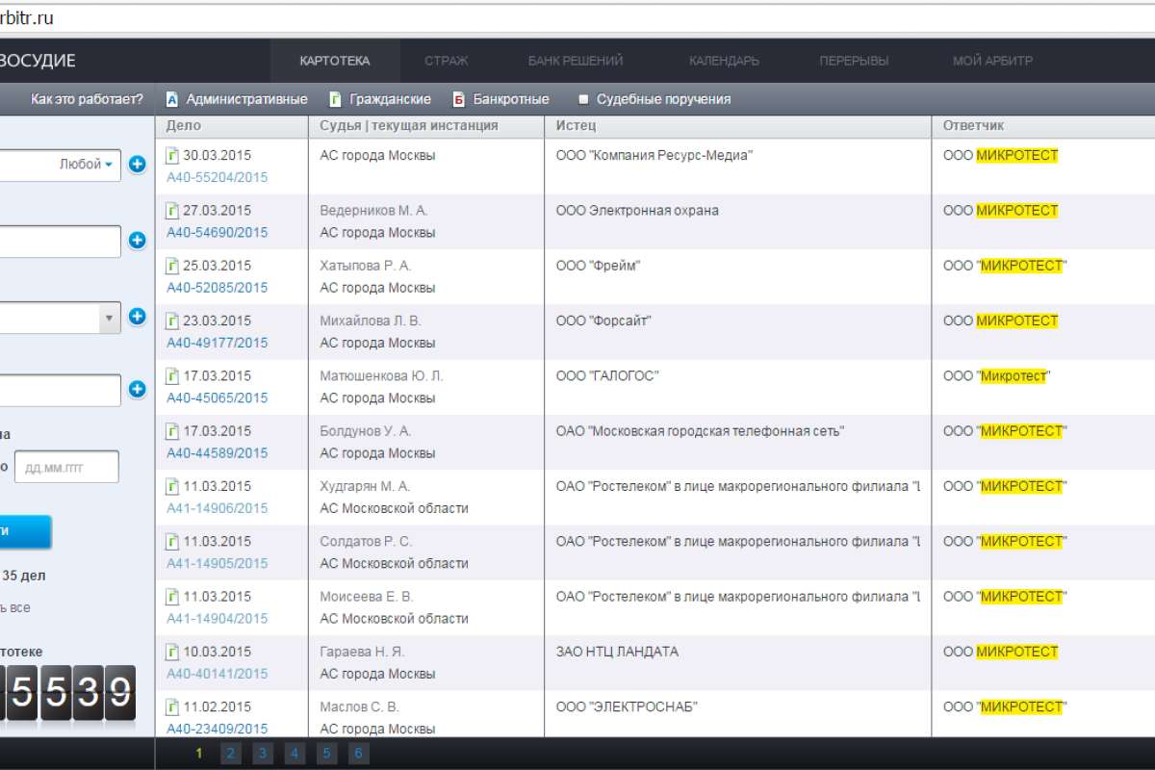Go to results page 2
Image resolution: width=1155 pixels, height=770 pixels.
pos(230,754)
